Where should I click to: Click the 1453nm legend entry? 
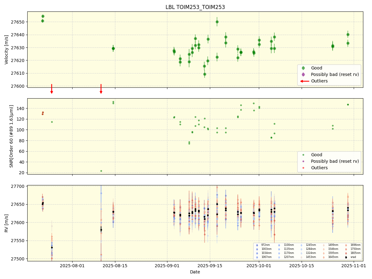[x=308, y=257]
